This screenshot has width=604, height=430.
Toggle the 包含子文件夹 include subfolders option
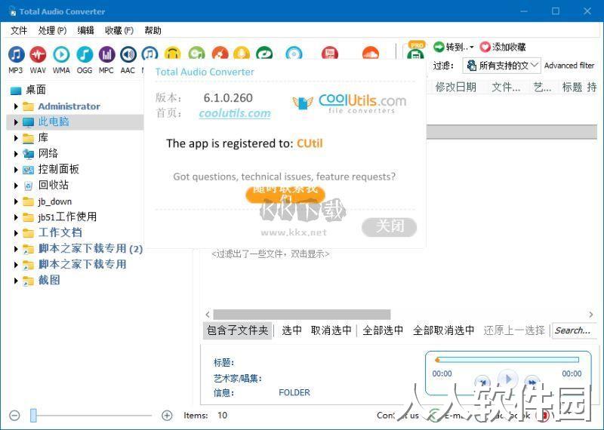tap(237, 330)
